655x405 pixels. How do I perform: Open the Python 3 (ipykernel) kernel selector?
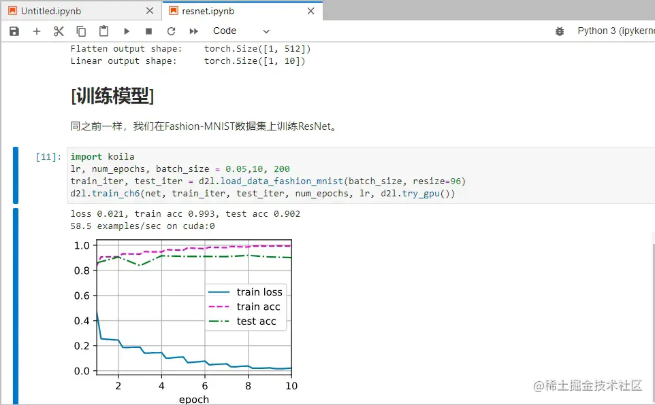pos(616,31)
